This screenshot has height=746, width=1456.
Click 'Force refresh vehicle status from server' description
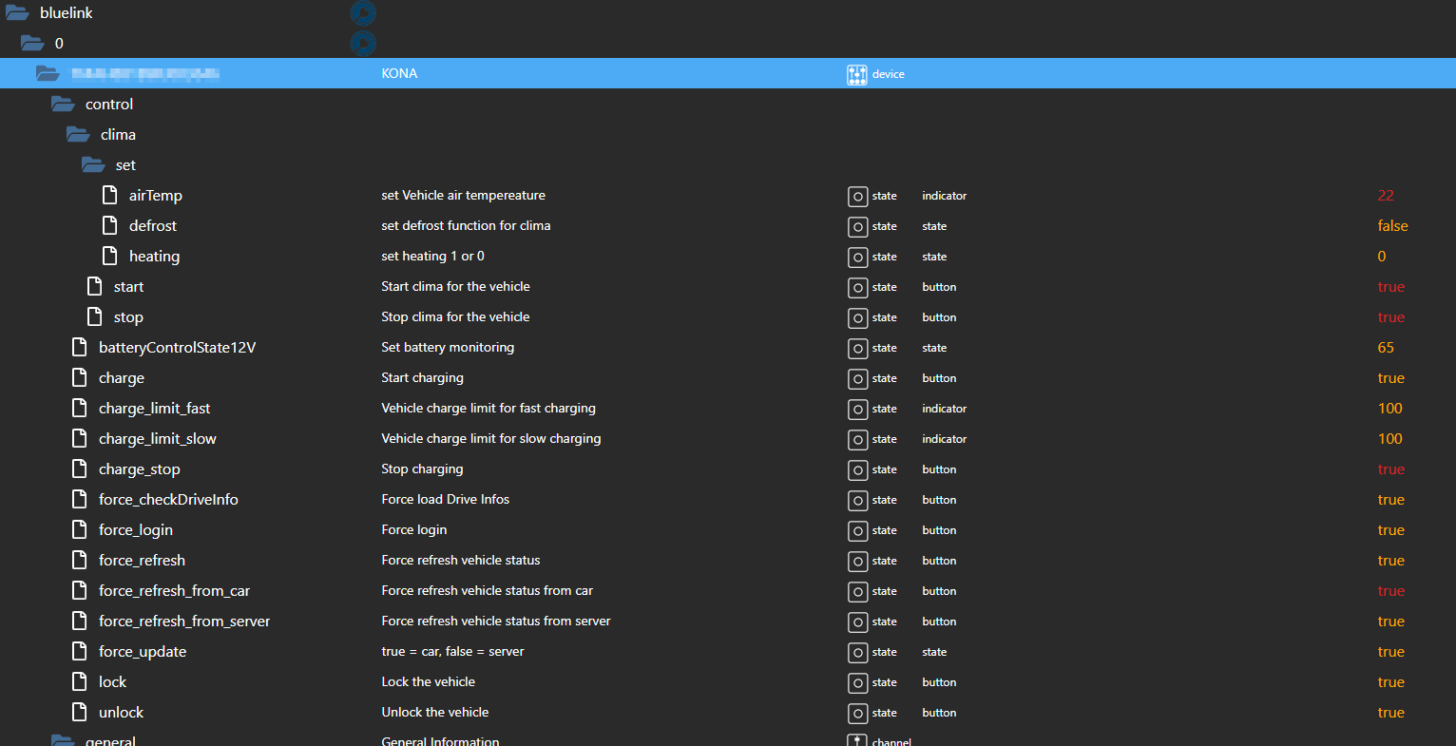[496, 621]
